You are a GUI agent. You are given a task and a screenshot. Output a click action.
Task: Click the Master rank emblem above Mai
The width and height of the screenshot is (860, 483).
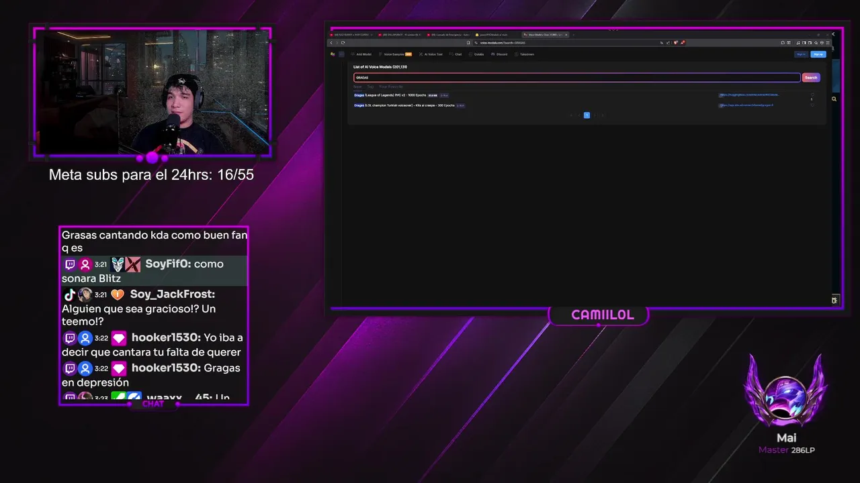(786, 390)
